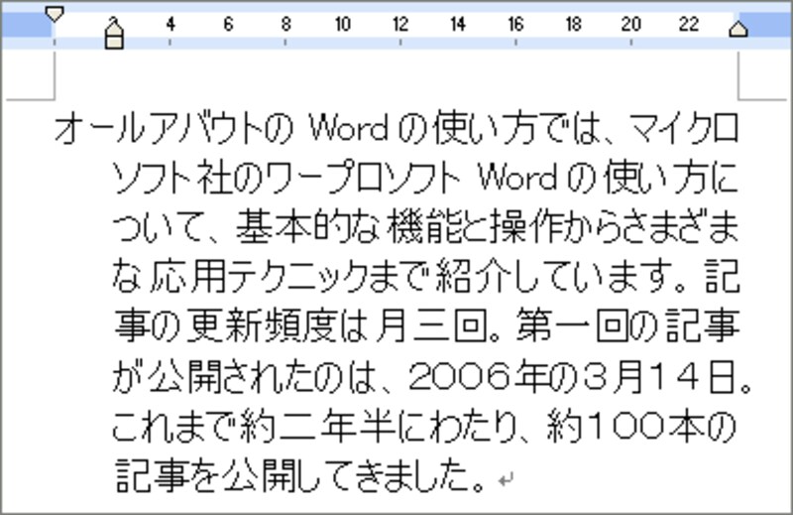Viewport: 793px width, 515px height.
Task: Click the text "基本的な"
Action: point(308,227)
